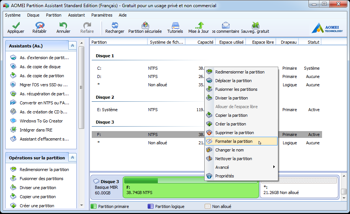
Task: Select the E: Système partition row
Action: (x=207, y=110)
